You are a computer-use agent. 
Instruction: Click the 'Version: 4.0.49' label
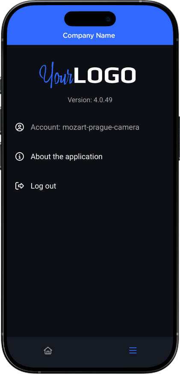tap(90, 100)
